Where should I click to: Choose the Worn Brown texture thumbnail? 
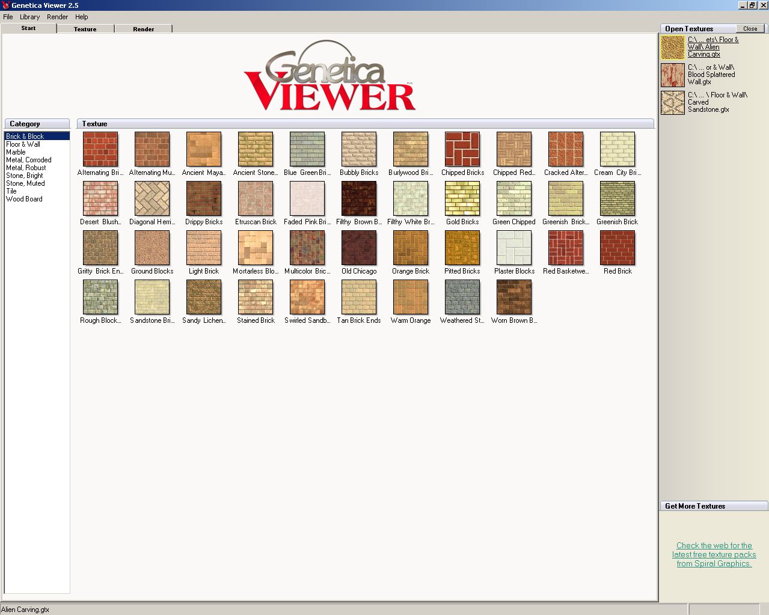[x=514, y=297]
